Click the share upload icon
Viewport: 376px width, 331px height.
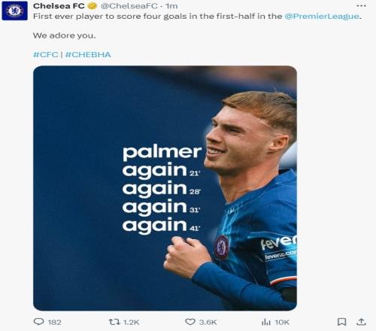[x=361, y=322]
